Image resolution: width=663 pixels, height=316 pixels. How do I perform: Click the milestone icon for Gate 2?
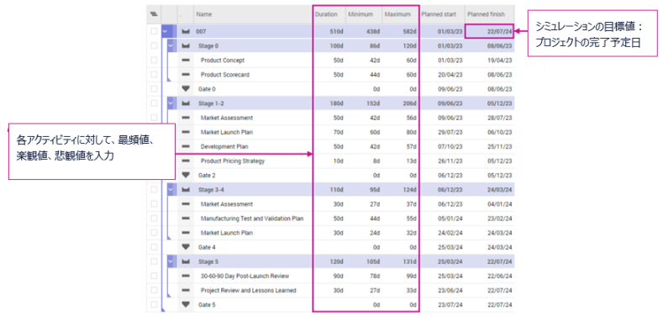186,175
